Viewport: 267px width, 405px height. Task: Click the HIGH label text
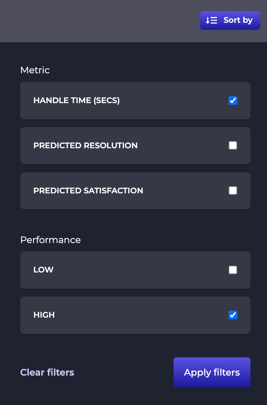[44, 315]
